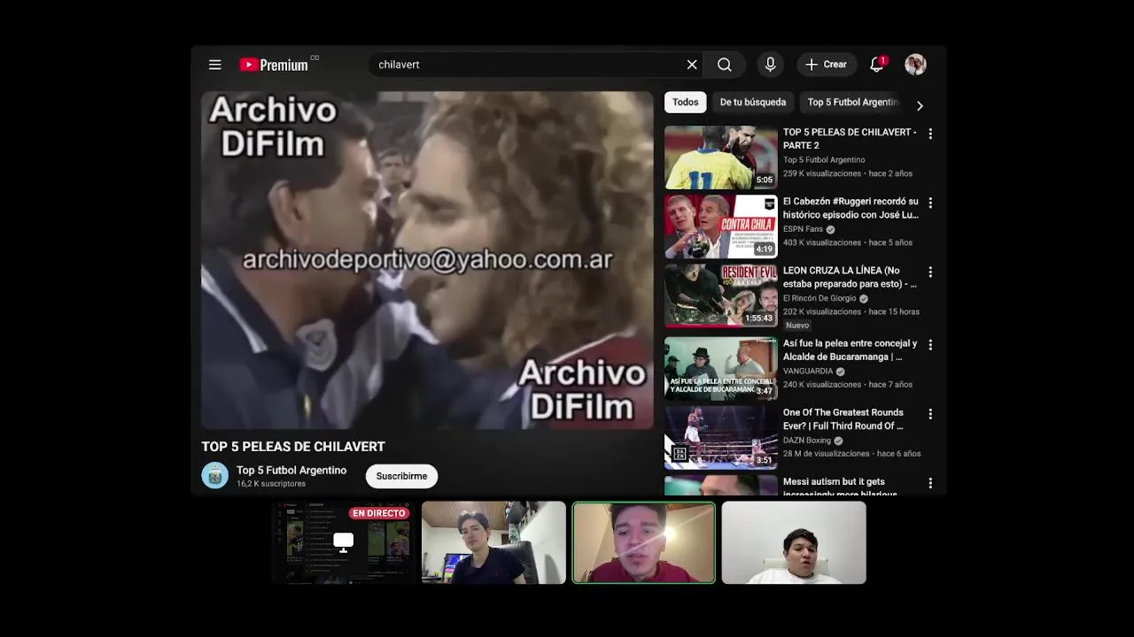Click title One Of The Greatest Rounds Ever

coord(843,419)
